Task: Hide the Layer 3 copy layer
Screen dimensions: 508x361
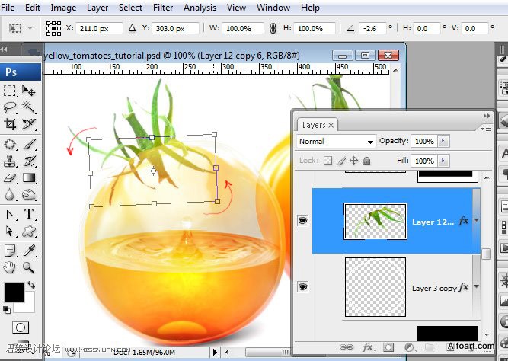Action: click(x=302, y=287)
